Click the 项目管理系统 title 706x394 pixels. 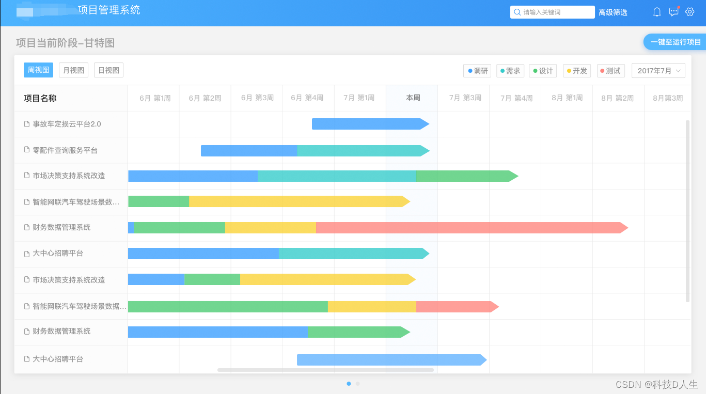pyautogui.click(x=109, y=10)
